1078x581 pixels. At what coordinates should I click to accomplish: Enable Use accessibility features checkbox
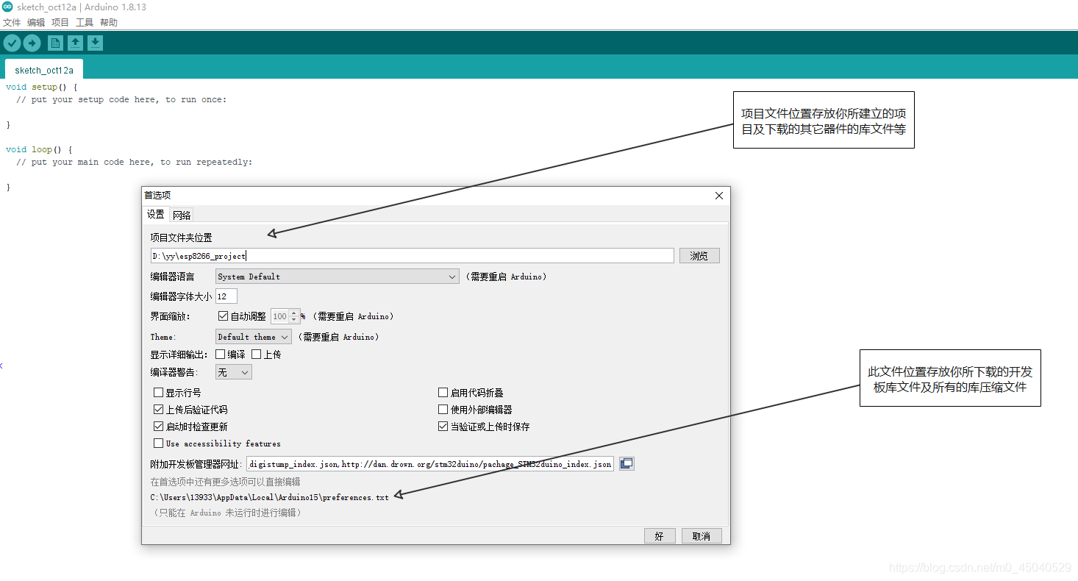coord(158,443)
